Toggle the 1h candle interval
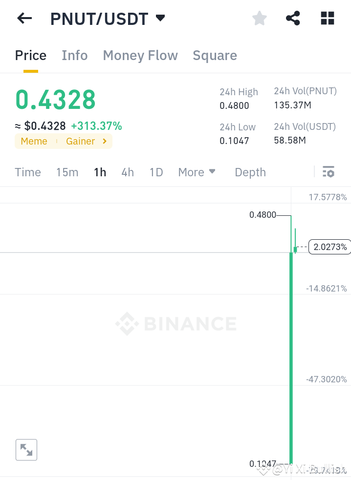 click(100, 172)
